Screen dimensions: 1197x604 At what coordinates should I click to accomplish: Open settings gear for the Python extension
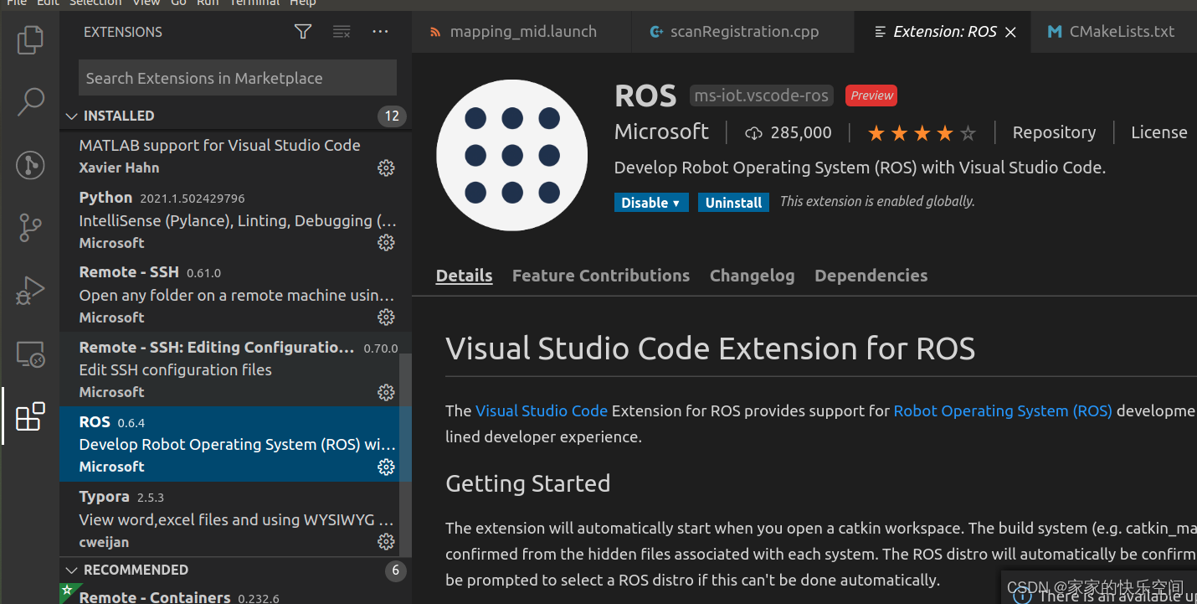pos(386,242)
